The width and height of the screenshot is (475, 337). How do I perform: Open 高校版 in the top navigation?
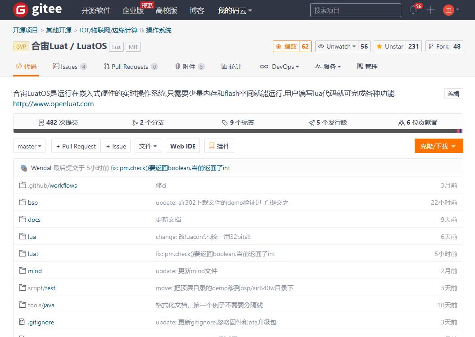166,11
